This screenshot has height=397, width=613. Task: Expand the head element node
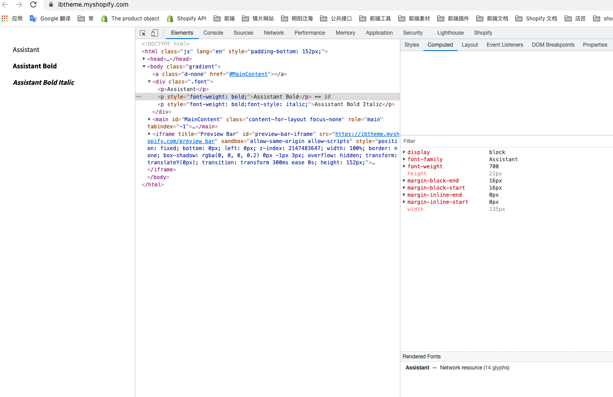144,59
